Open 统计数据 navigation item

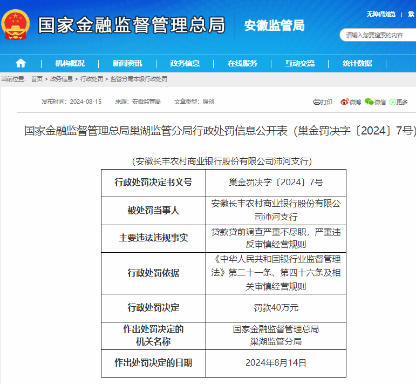(x=357, y=63)
